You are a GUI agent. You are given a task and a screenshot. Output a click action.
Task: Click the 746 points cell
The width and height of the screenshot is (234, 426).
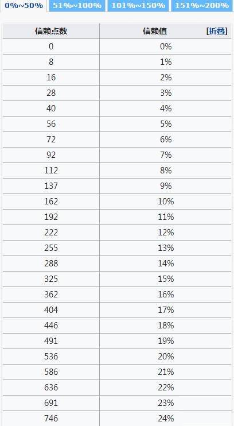click(x=51, y=418)
